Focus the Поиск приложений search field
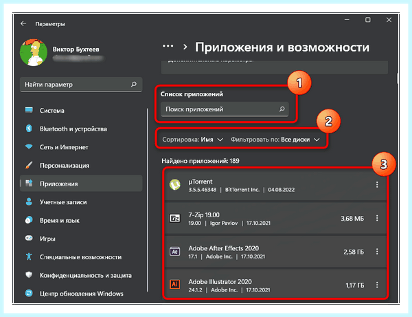412x317 pixels. click(225, 109)
